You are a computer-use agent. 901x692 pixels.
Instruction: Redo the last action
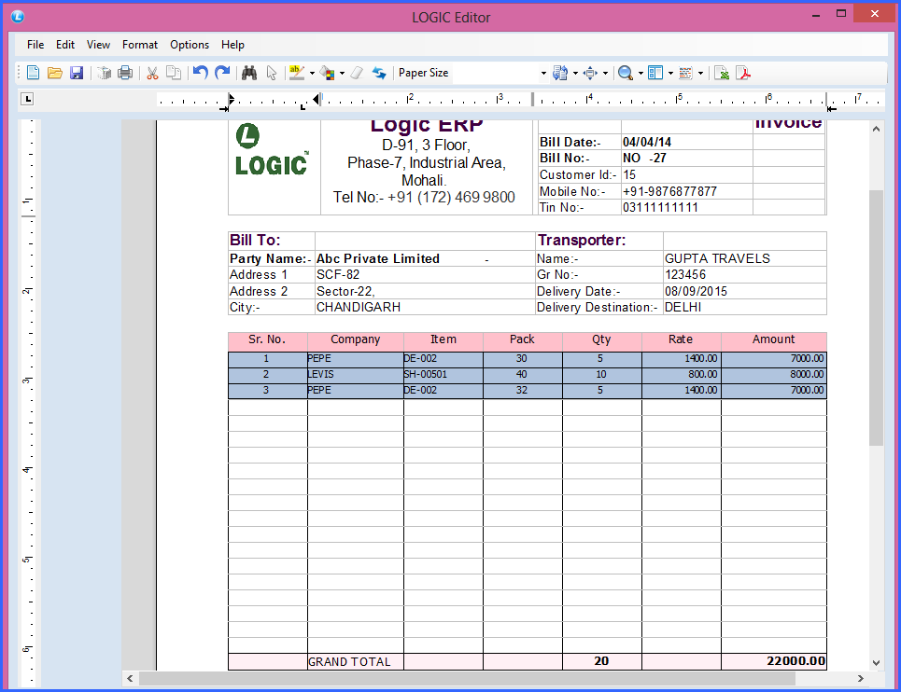(x=222, y=73)
